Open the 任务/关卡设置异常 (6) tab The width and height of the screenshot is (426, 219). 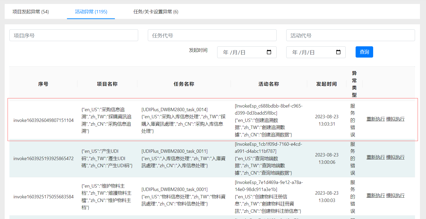[x=156, y=12]
